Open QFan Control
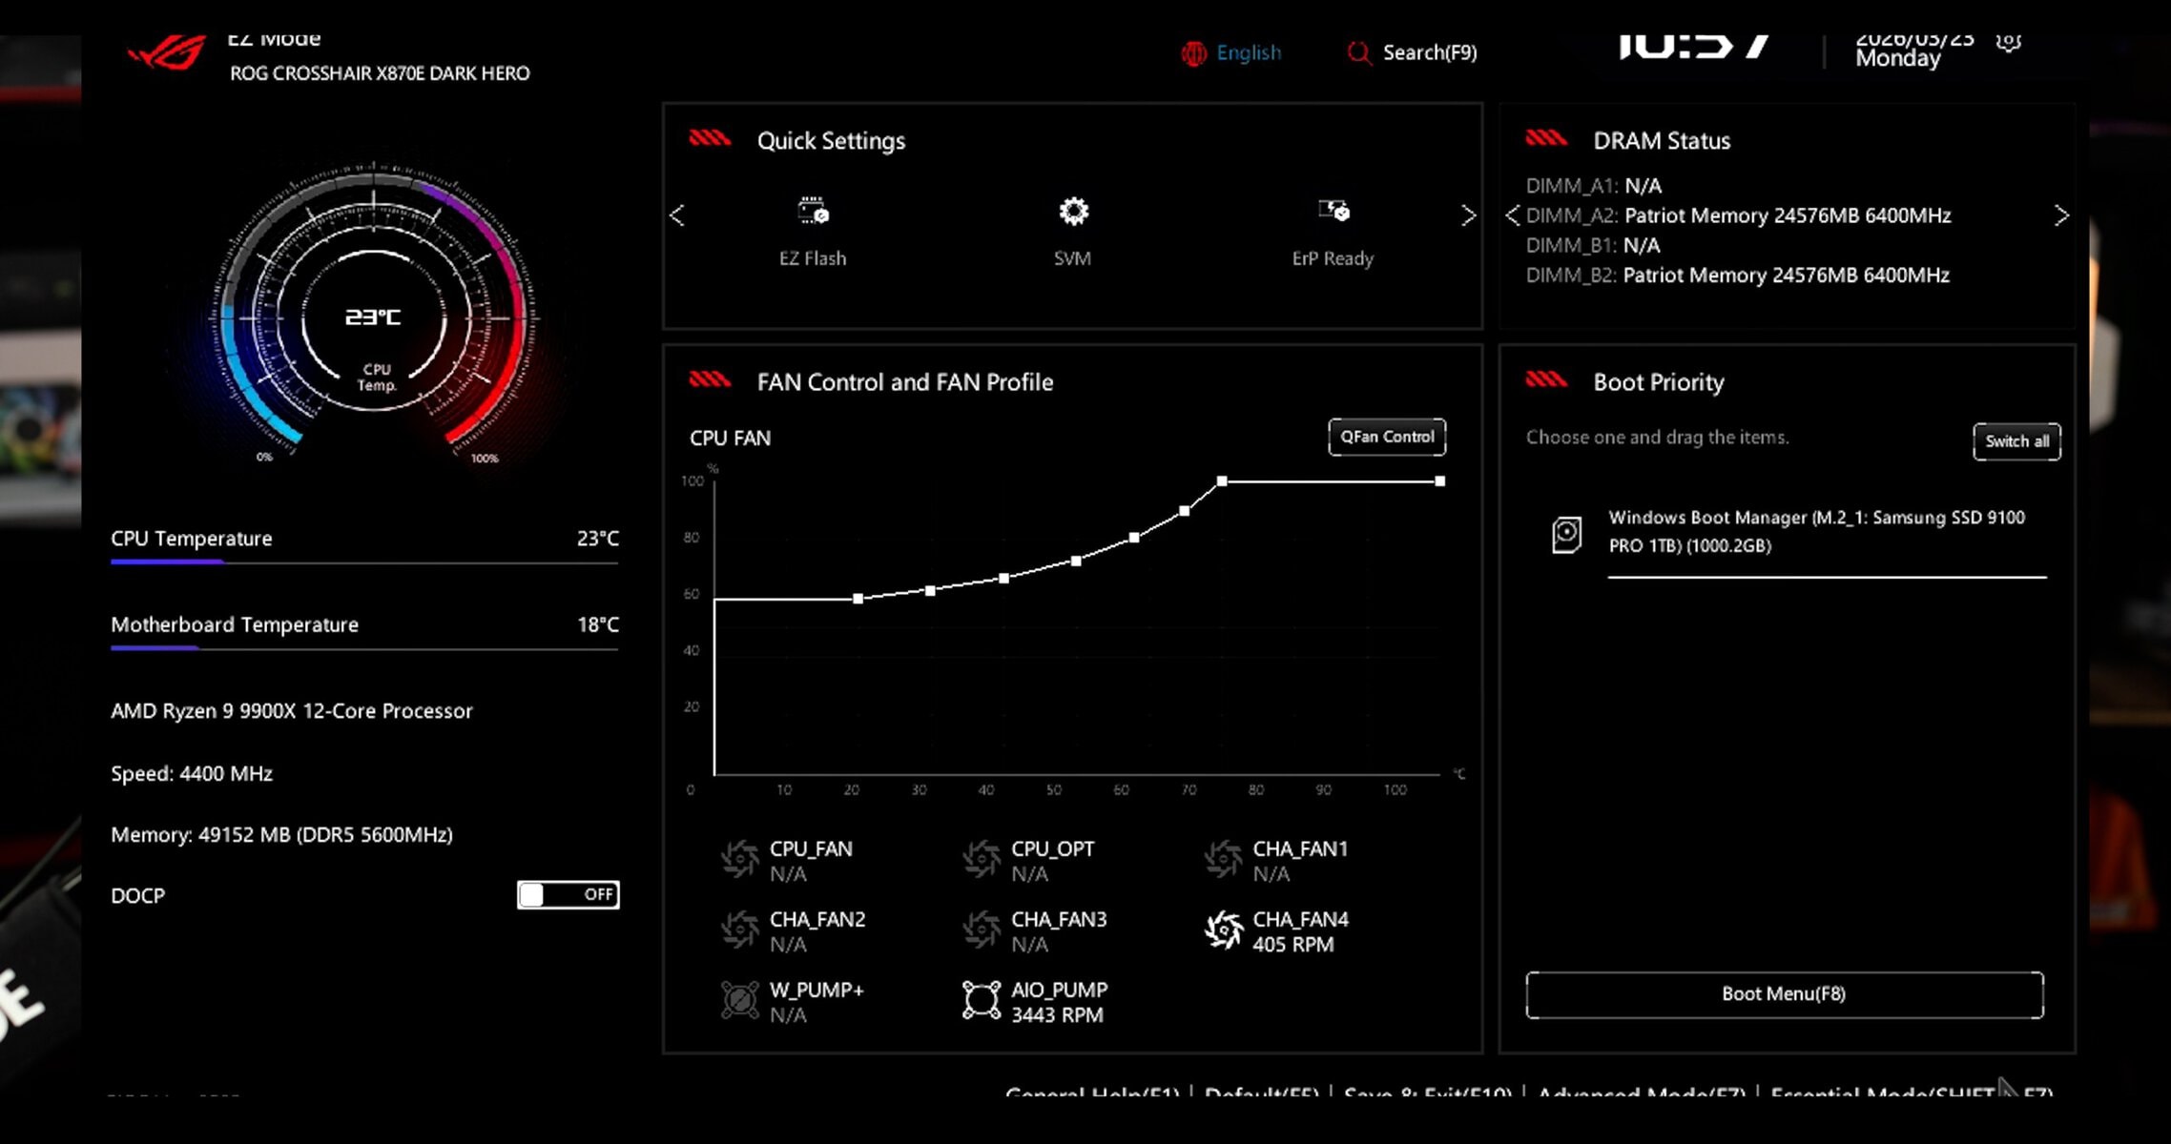Image resolution: width=2171 pixels, height=1144 pixels. click(1386, 437)
